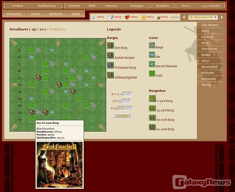Click the silver rings resource icon
Viewport: 235px width, 192px height.
pyautogui.click(x=94, y=17)
